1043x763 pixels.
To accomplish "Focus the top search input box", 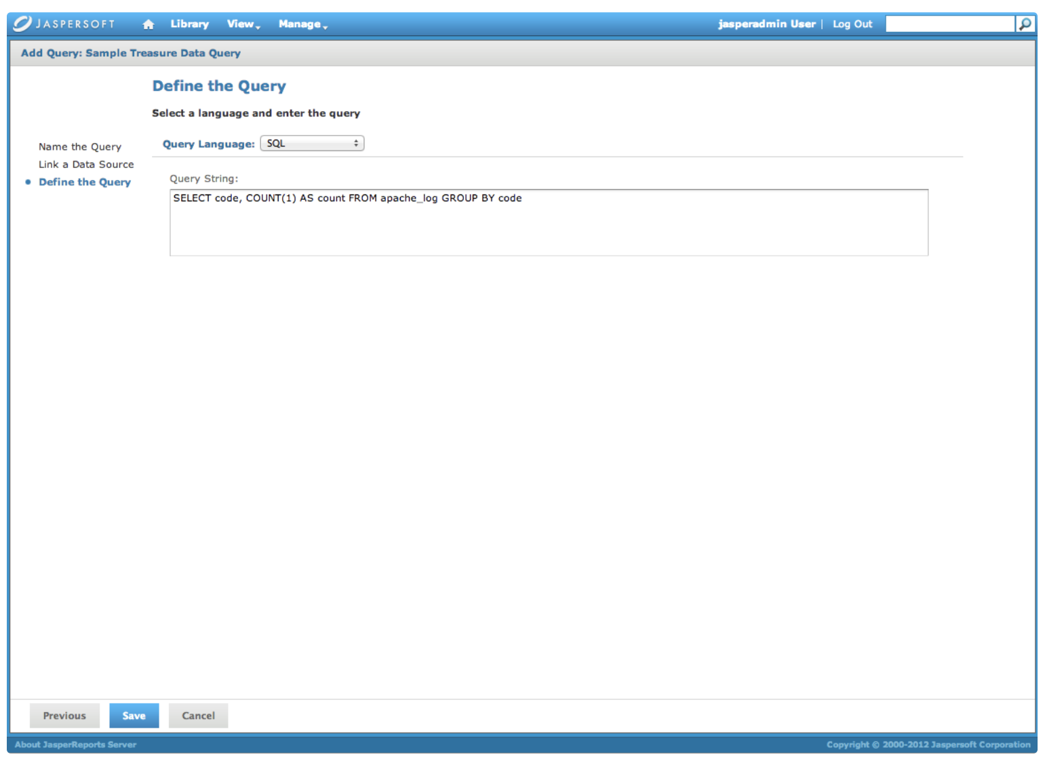I will coord(949,24).
